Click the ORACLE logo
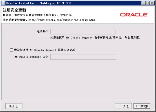This screenshot has width=156, height=112. pyautogui.click(x=134, y=15)
